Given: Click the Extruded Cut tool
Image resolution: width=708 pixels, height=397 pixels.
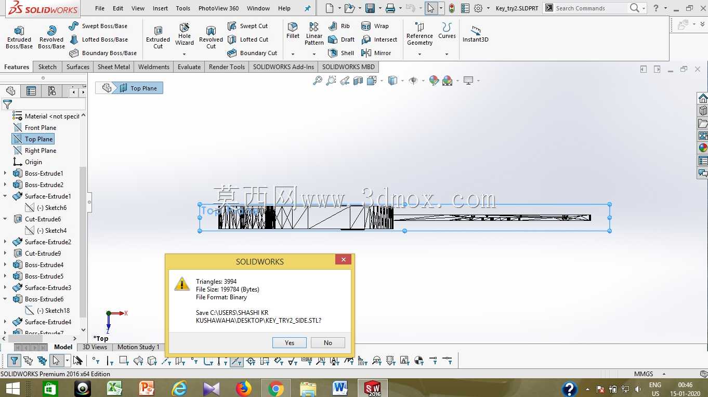Looking at the screenshot, I should point(158,37).
